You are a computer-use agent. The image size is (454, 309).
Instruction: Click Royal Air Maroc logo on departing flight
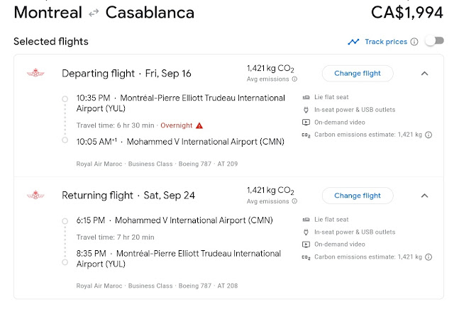point(35,73)
